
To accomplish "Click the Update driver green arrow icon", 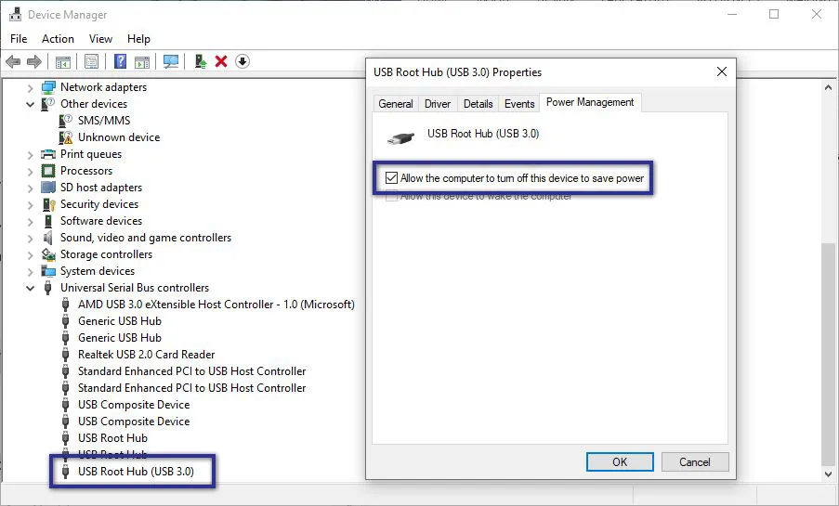I will [200, 61].
